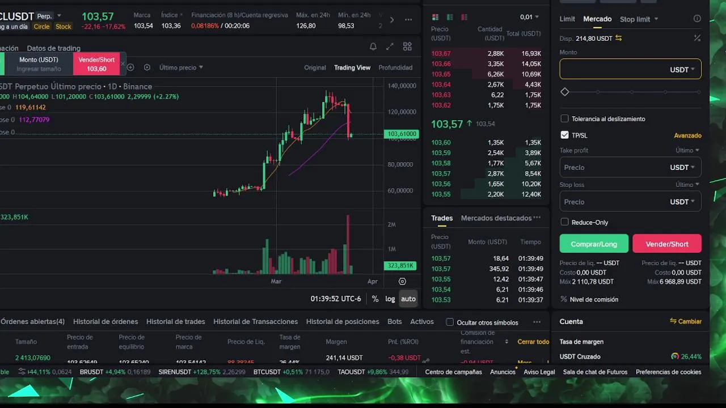
Task: Open the Bots tab
Action: 395,322
